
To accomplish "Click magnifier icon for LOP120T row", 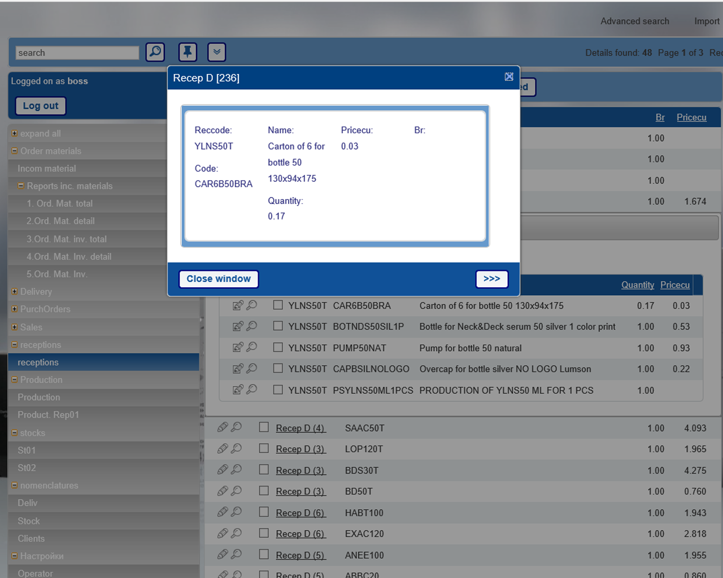I will [x=237, y=448].
